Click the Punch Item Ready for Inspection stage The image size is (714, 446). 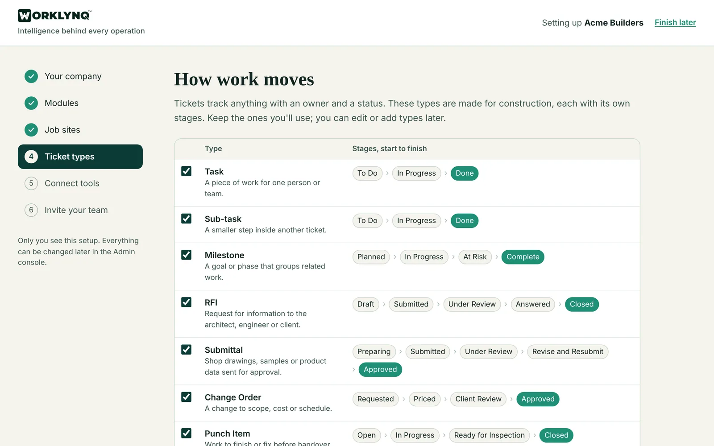[490, 435]
